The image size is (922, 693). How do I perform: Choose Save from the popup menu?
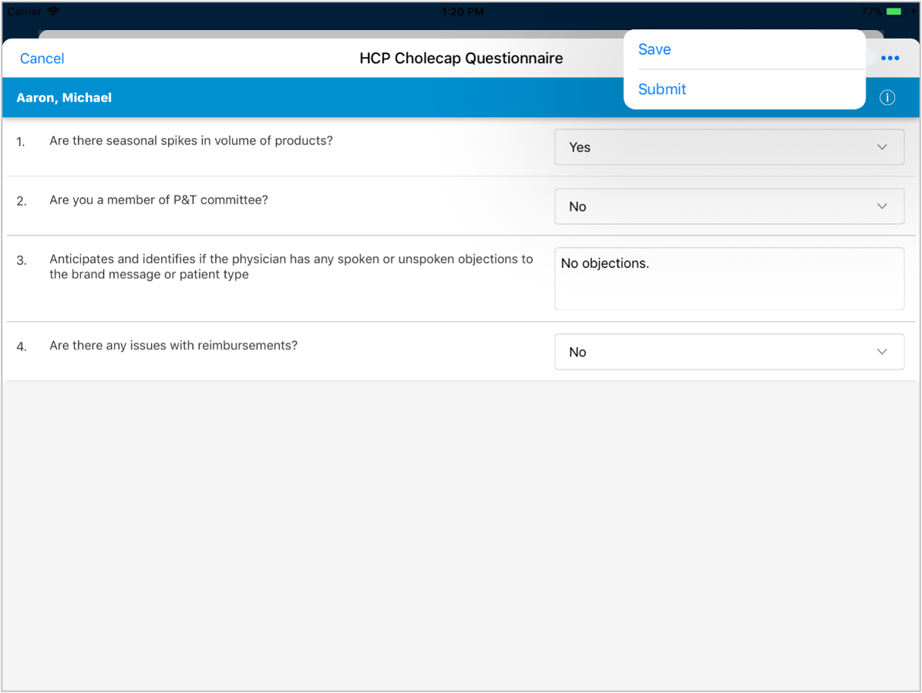[x=654, y=49]
